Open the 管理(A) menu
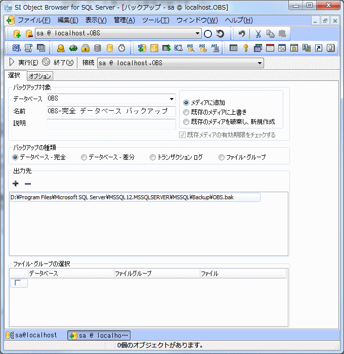 (124, 20)
